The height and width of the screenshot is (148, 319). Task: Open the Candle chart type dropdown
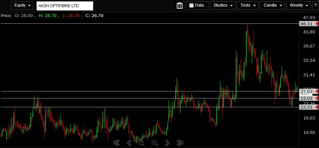coord(273,6)
